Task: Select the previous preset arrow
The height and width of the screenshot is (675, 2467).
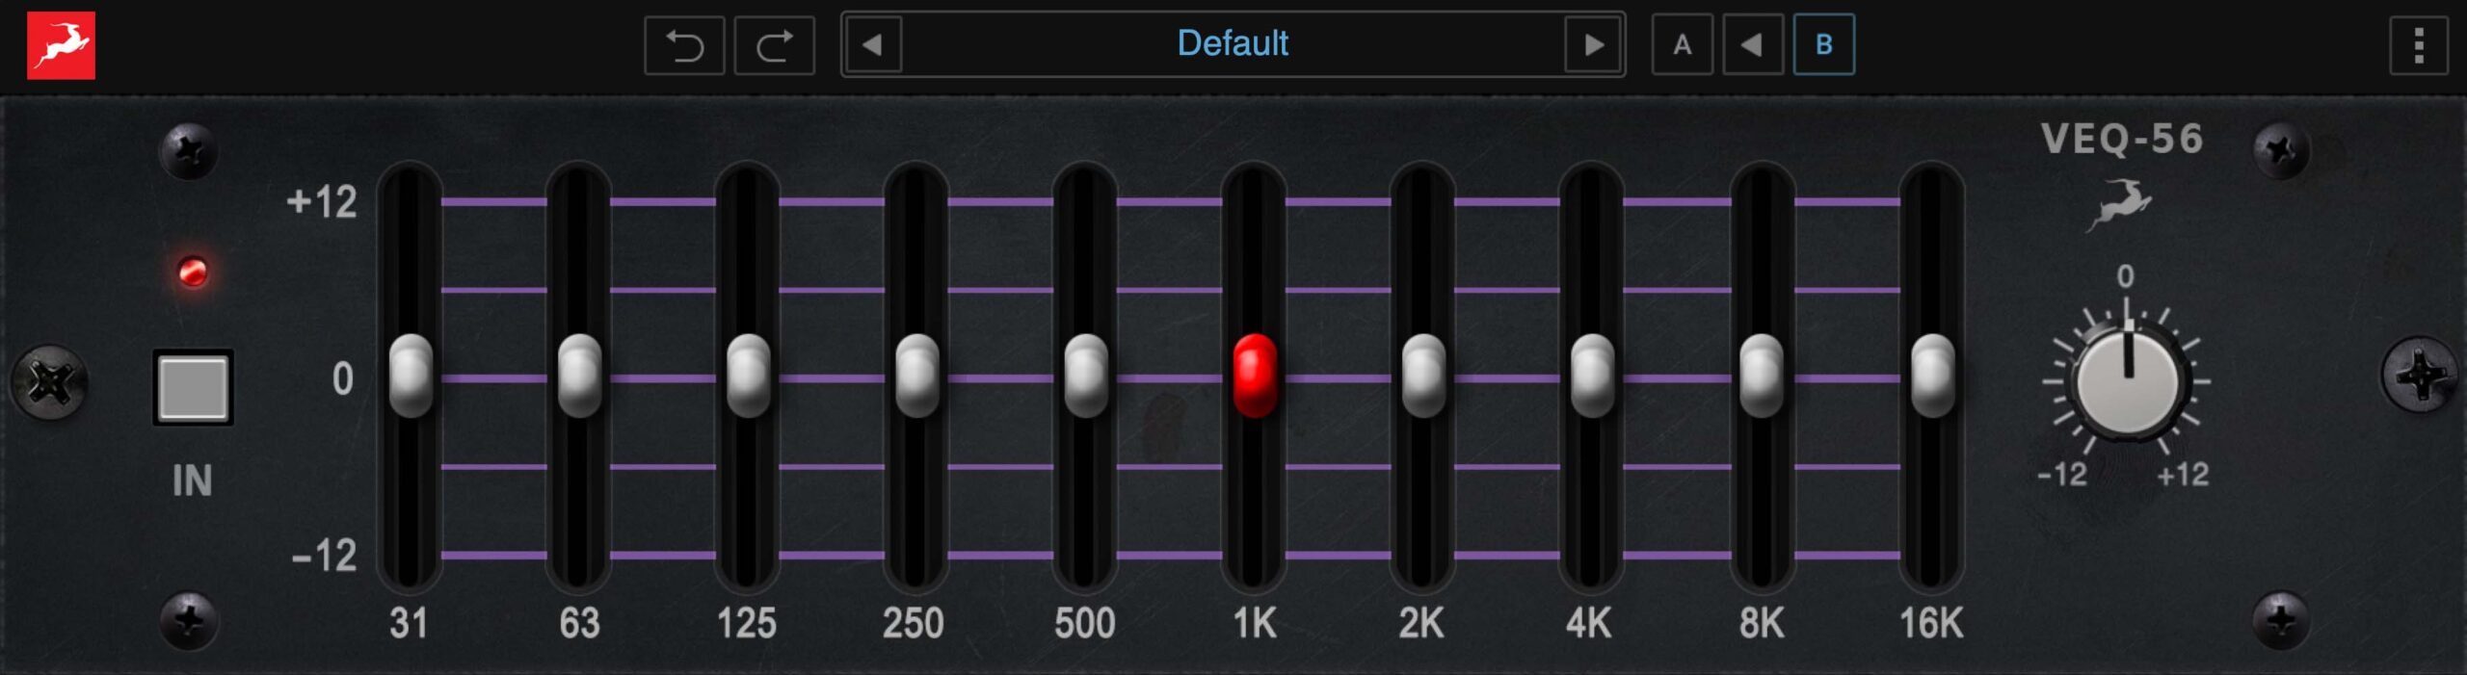Action: [x=872, y=45]
